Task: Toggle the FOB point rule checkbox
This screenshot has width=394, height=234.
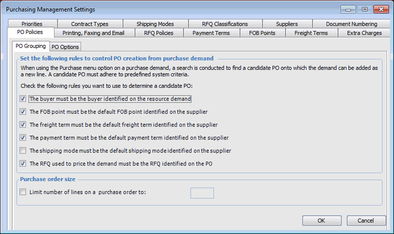Action: click(22, 112)
